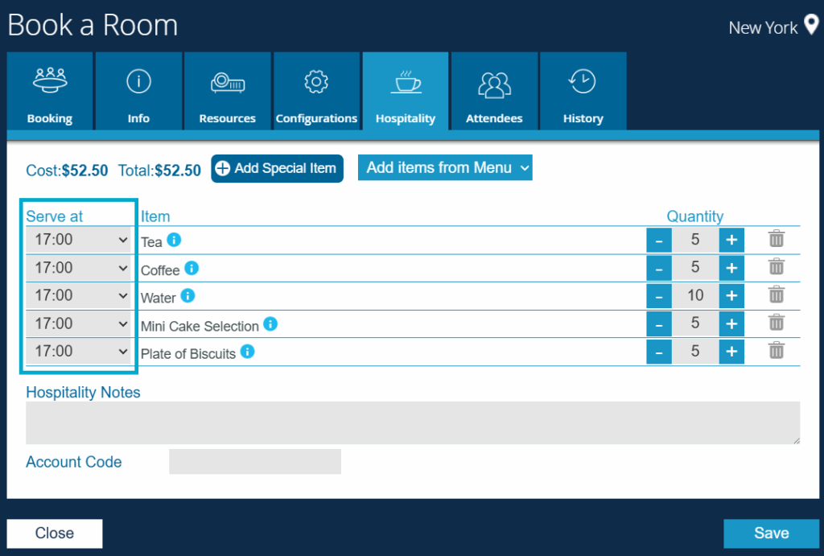The height and width of the screenshot is (556, 824).
Task: Expand Add items from Menu dropdown
Action: (x=445, y=168)
